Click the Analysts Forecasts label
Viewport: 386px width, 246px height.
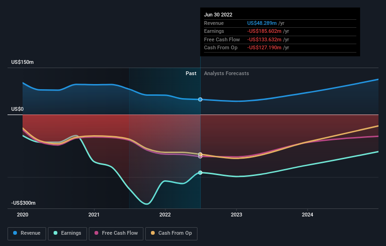coord(227,74)
